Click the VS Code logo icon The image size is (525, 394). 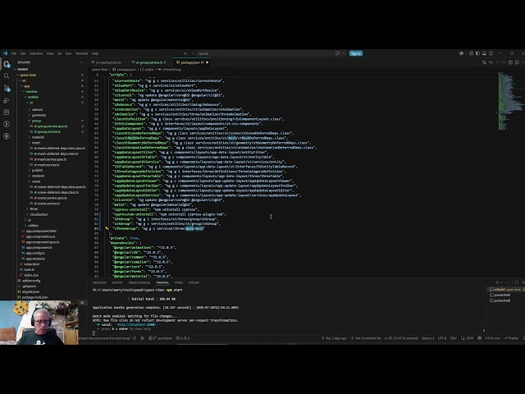pyautogui.click(x=5, y=53)
